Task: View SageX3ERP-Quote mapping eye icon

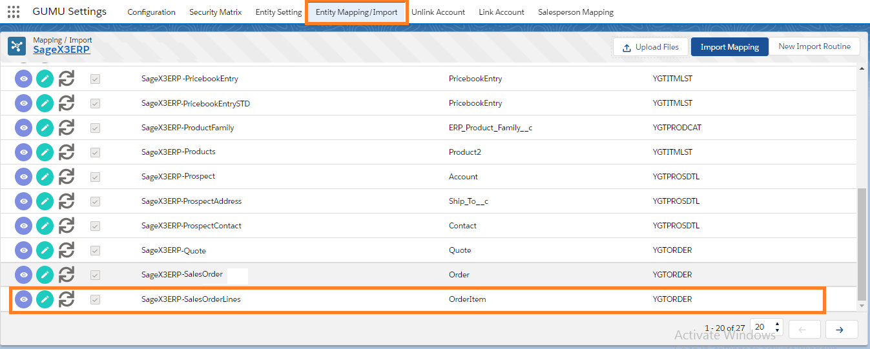Action: (x=23, y=250)
